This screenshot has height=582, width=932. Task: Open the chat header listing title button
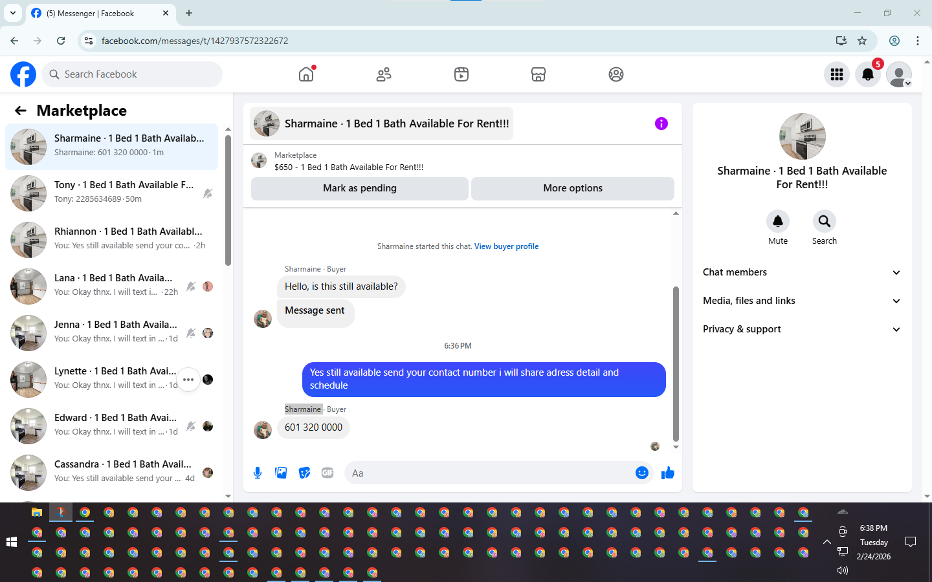[x=382, y=124]
